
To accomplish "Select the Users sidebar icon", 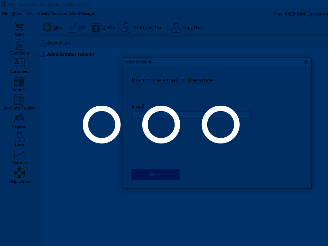I will pos(19,139).
